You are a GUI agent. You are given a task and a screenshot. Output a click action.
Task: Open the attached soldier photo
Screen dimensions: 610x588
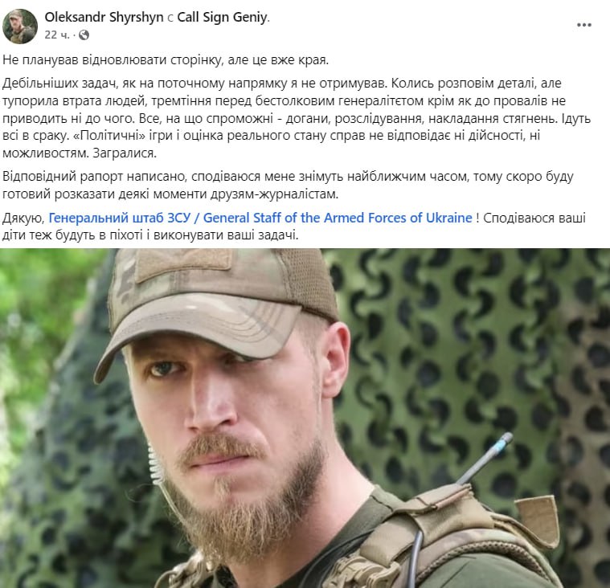tap(305, 418)
